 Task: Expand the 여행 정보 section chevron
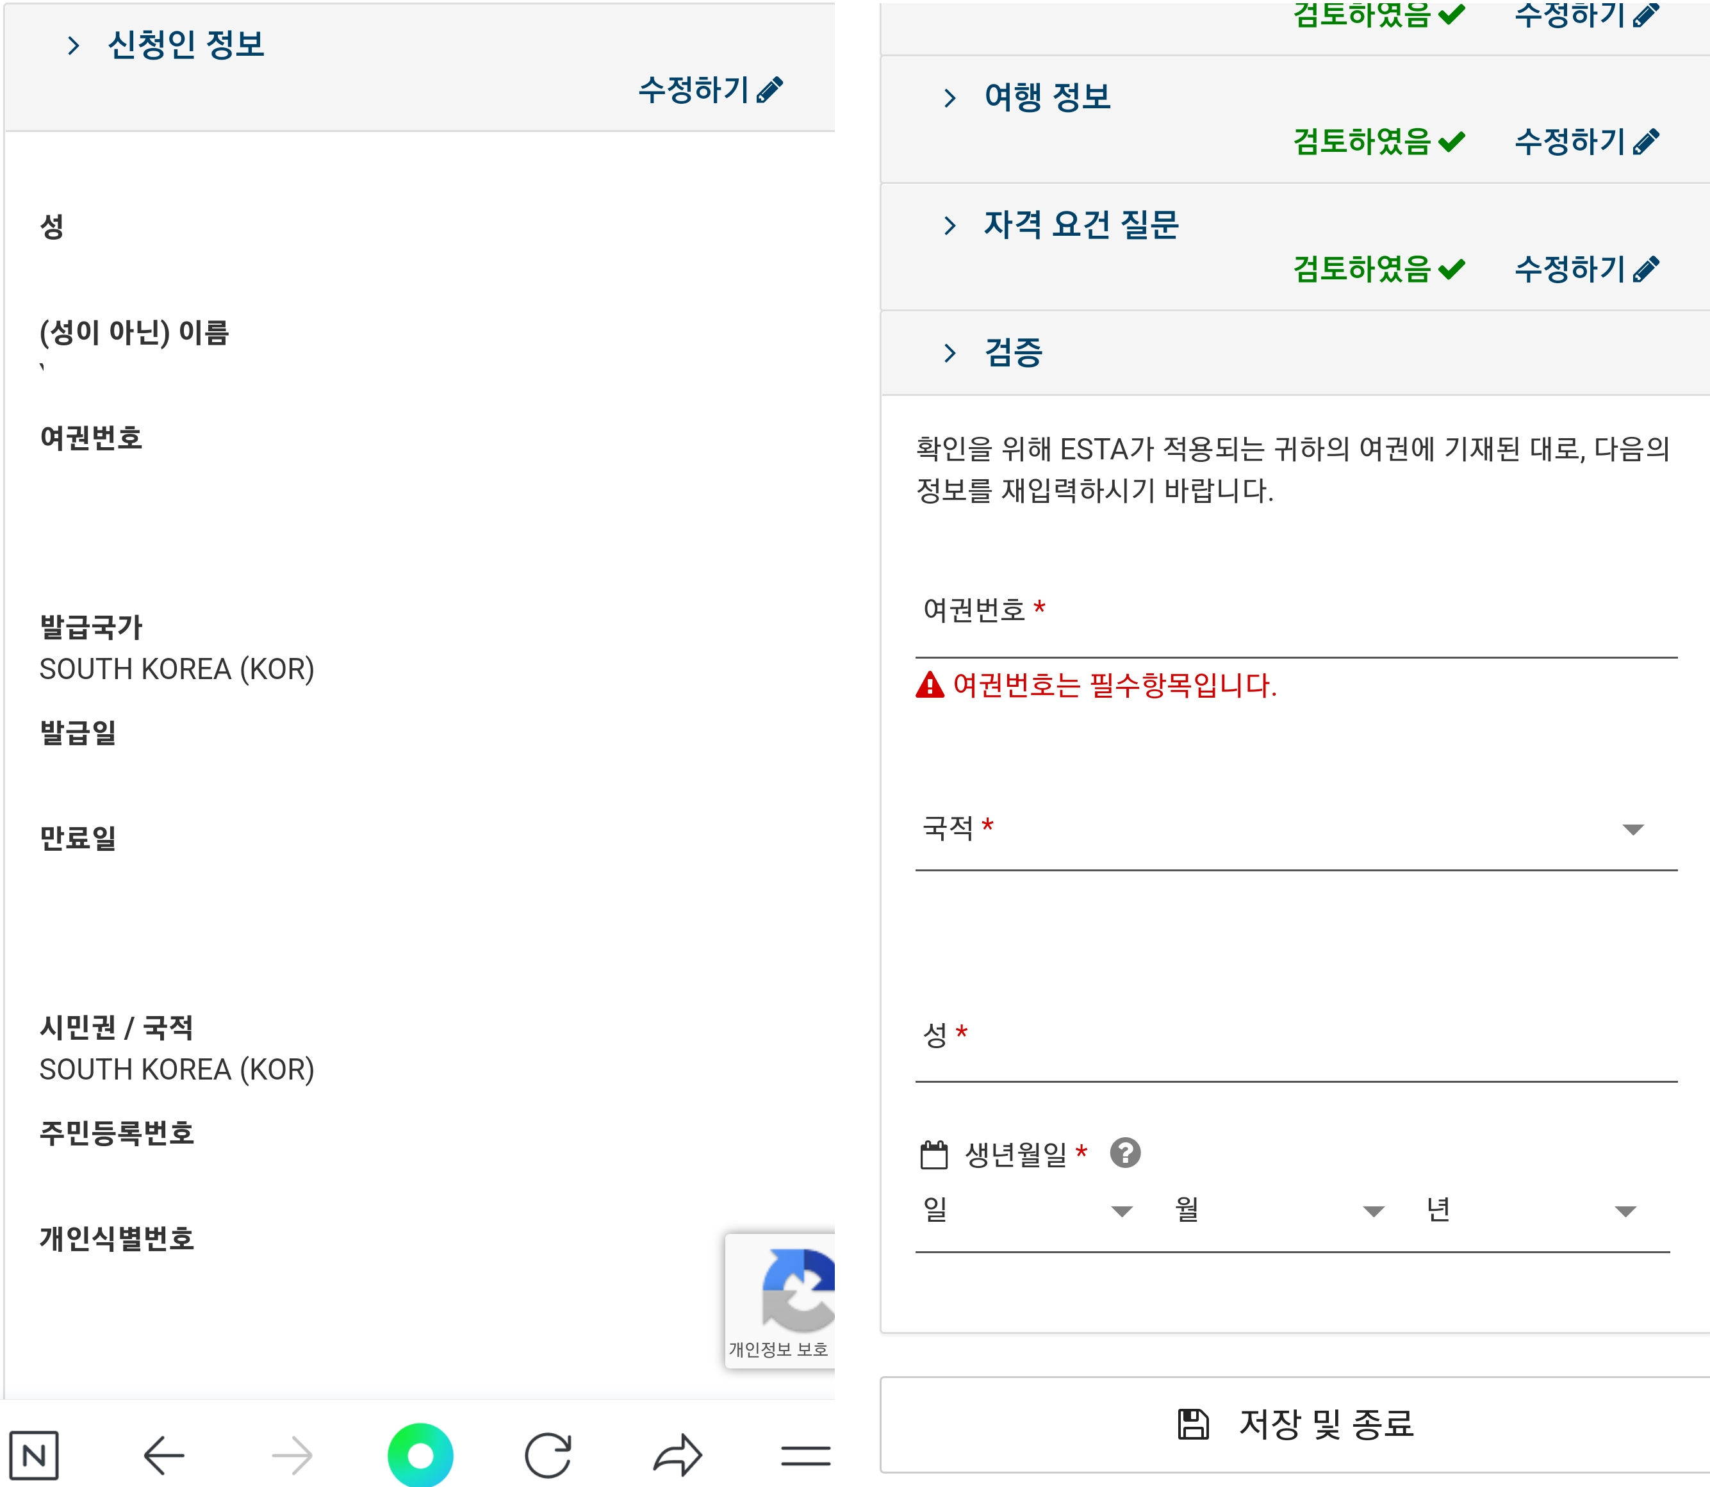[x=950, y=98]
